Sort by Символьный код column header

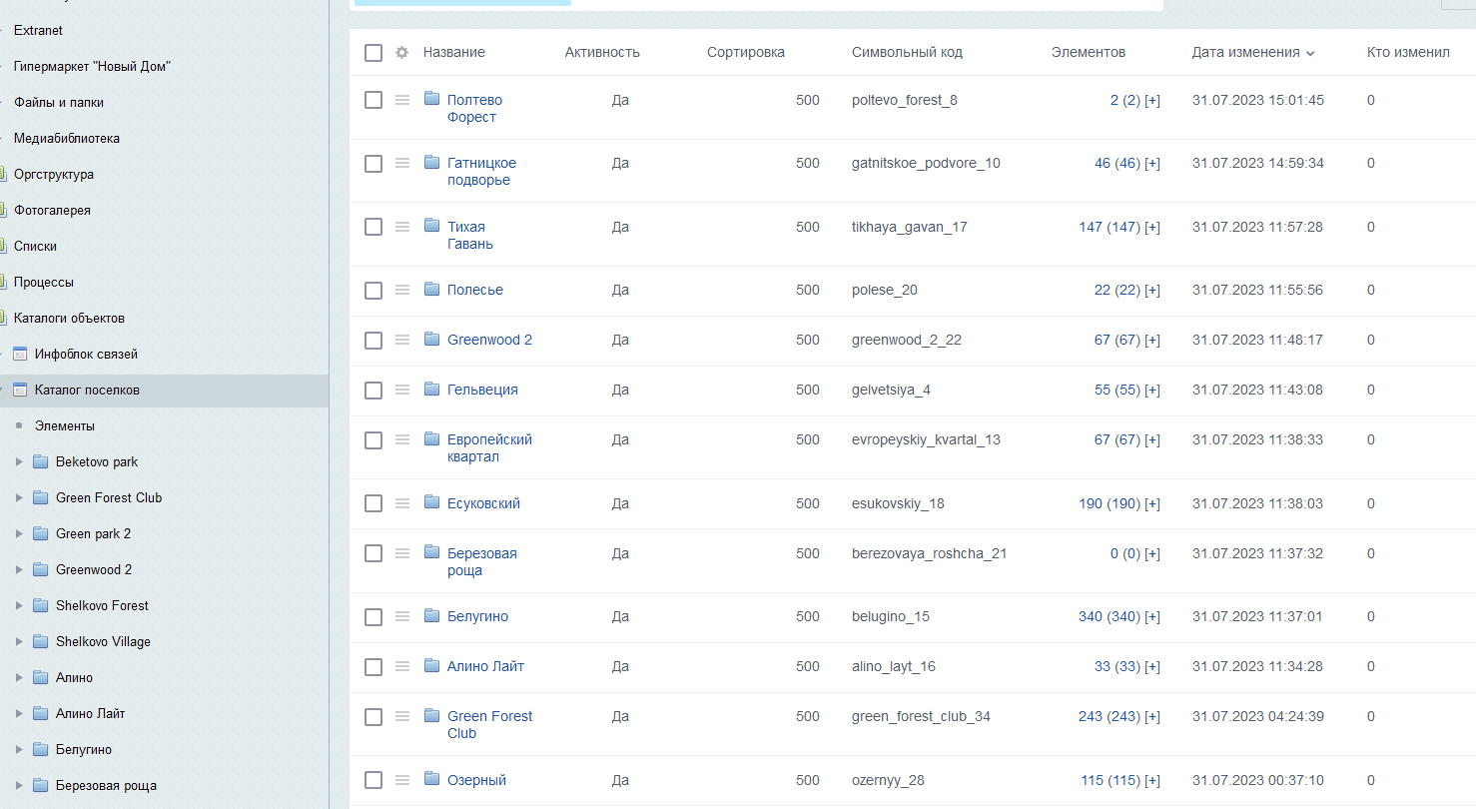[907, 52]
